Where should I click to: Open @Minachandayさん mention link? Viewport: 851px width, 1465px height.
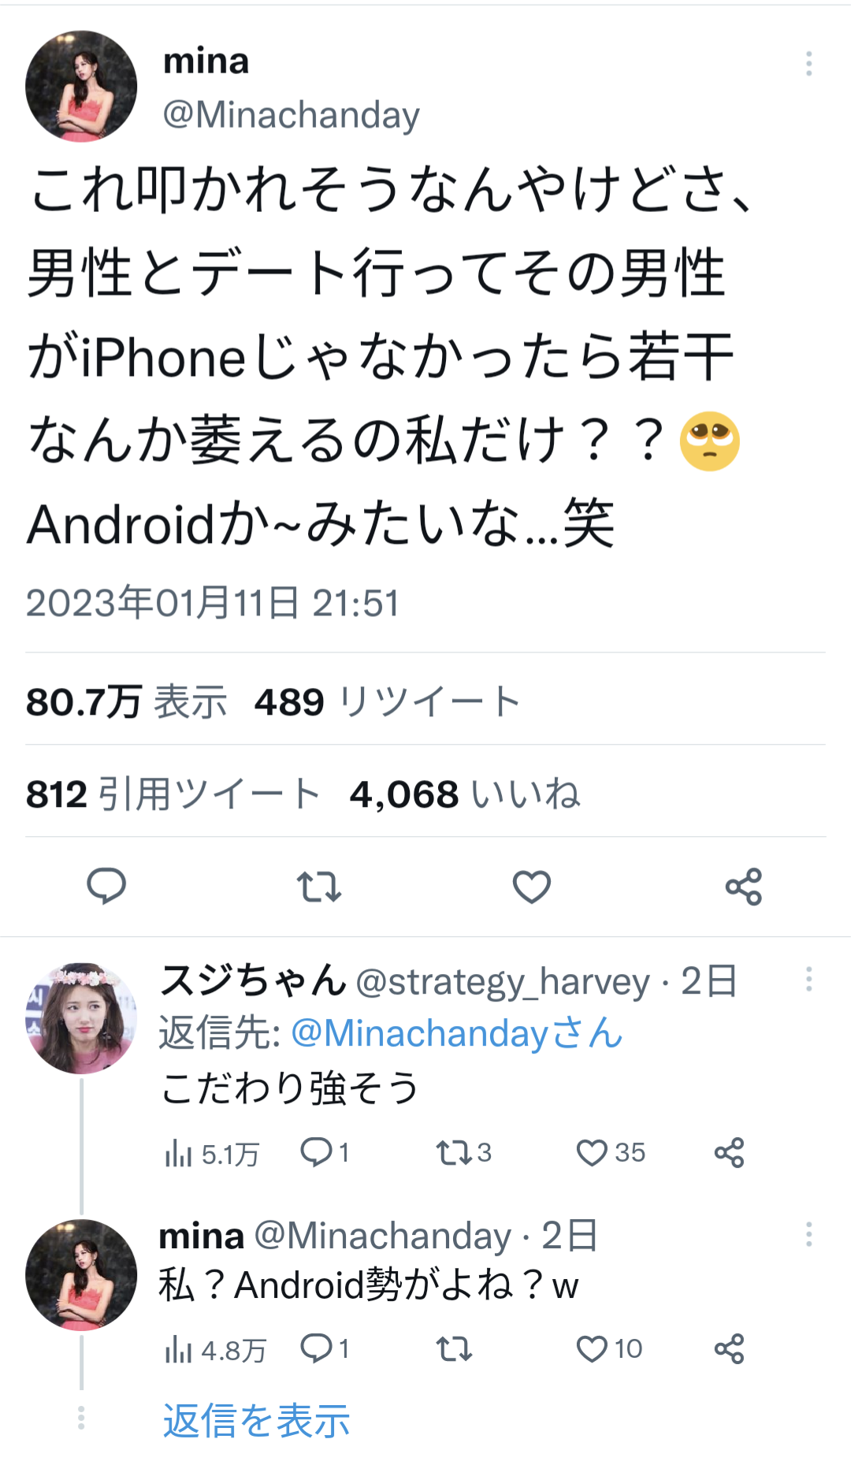pos(457,1033)
